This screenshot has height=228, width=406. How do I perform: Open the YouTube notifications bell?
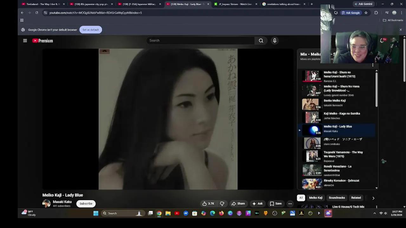pos(382,41)
